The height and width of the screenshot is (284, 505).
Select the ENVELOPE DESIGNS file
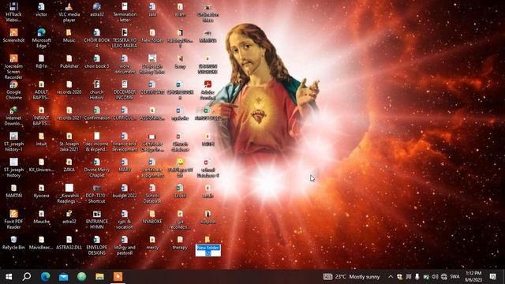click(x=96, y=245)
